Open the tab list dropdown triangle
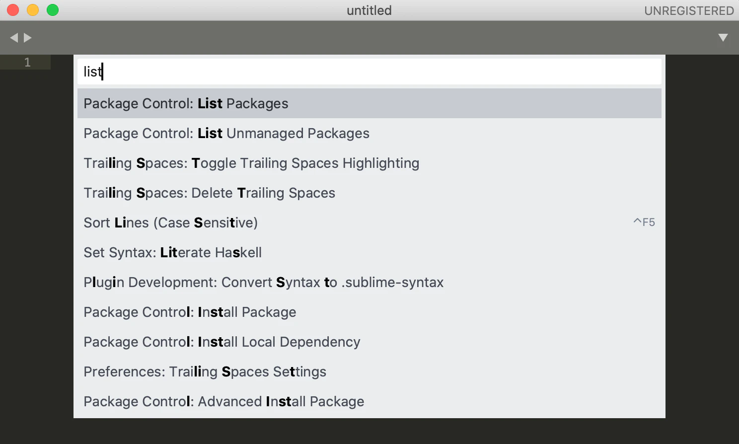Viewport: 739px width, 444px height. coord(723,38)
